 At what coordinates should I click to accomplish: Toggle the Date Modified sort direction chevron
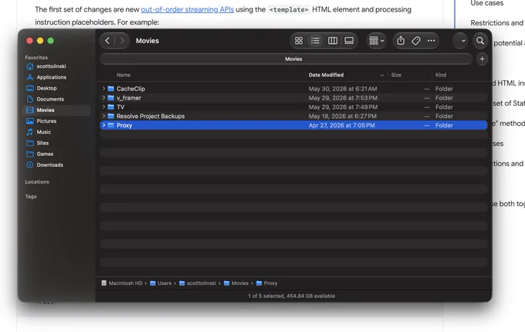[x=382, y=76]
